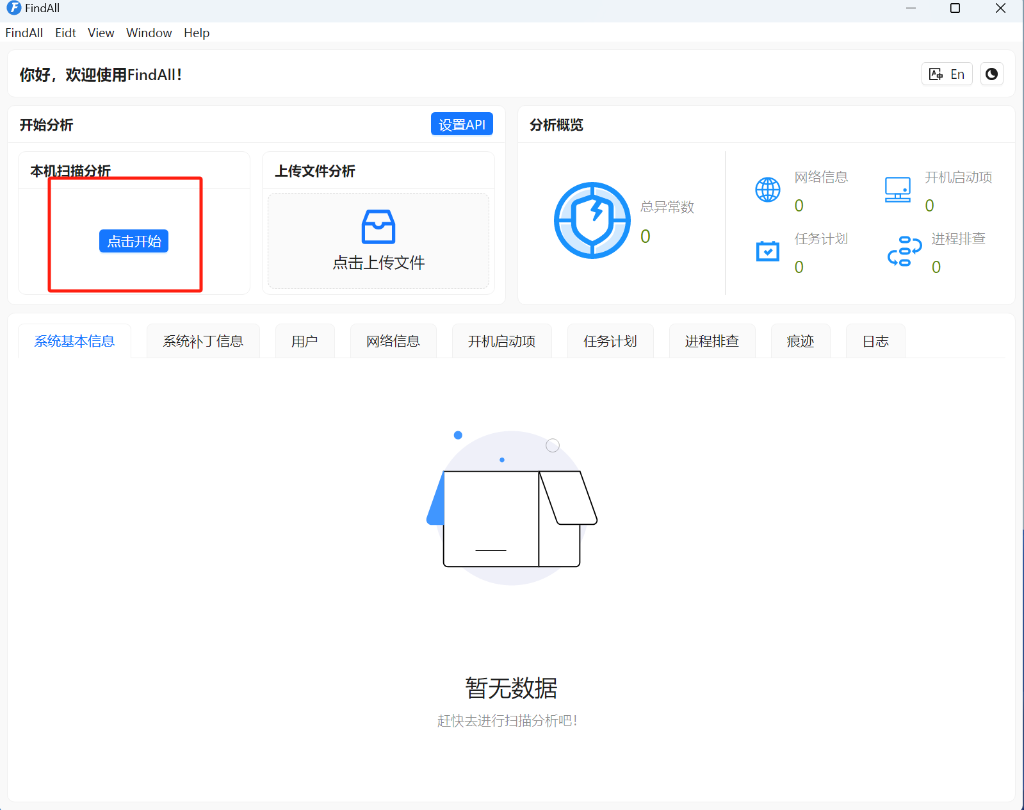Click the 点击上传文件 upload text

[378, 263]
